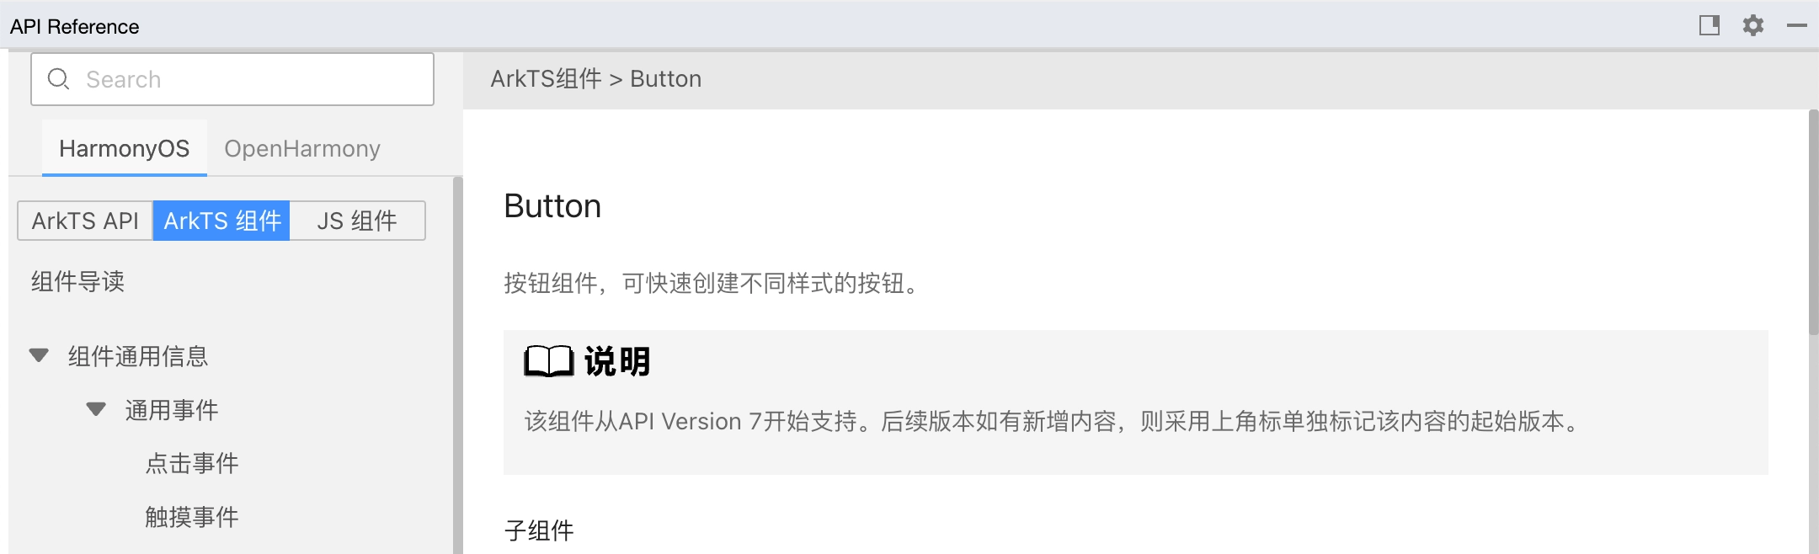This screenshot has width=1819, height=554.
Task: Collapse the 通用事件 tree node
Action: [96, 409]
